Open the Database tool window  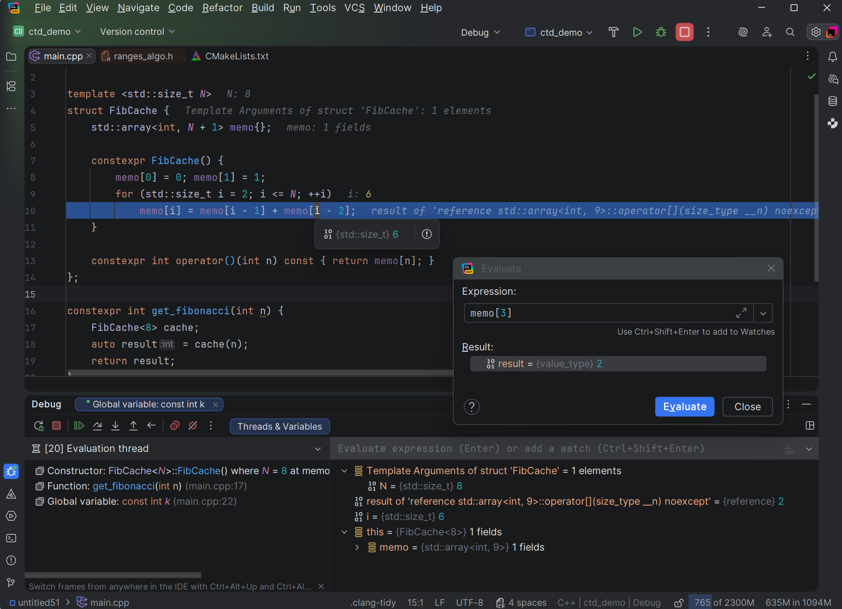tap(833, 101)
